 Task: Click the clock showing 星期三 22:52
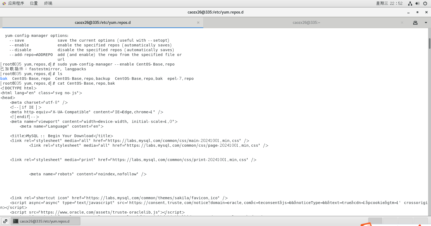coord(389,3)
